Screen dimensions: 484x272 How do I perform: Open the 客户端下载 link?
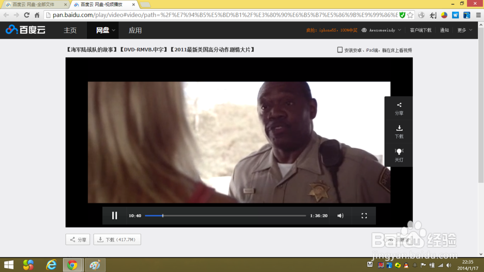[421, 30]
